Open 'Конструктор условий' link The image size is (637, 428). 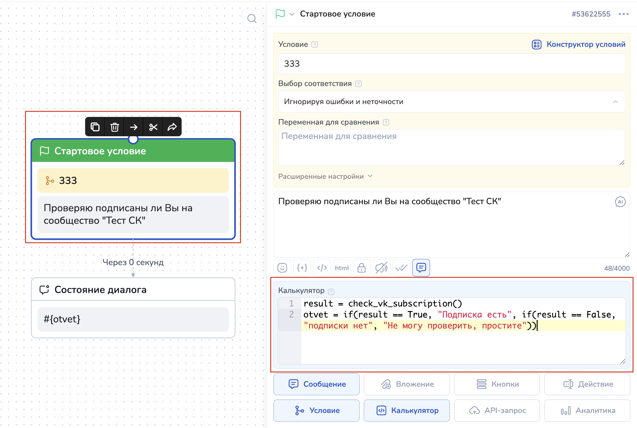(x=579, y=44)
